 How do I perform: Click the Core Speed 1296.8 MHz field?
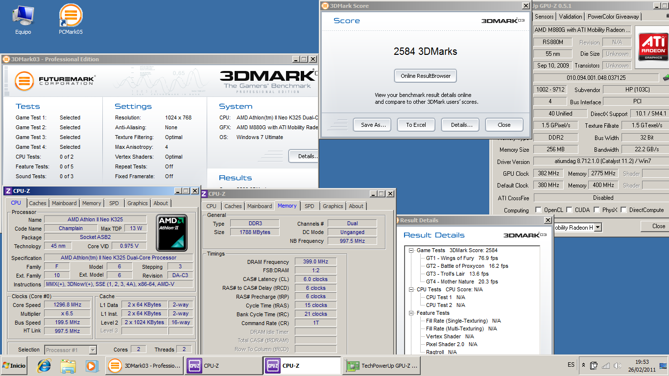(68, 305)
